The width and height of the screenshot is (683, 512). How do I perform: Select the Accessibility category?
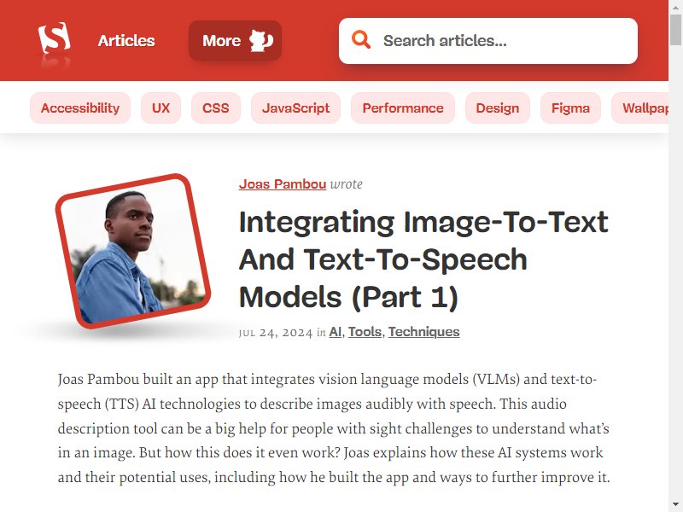80,108
